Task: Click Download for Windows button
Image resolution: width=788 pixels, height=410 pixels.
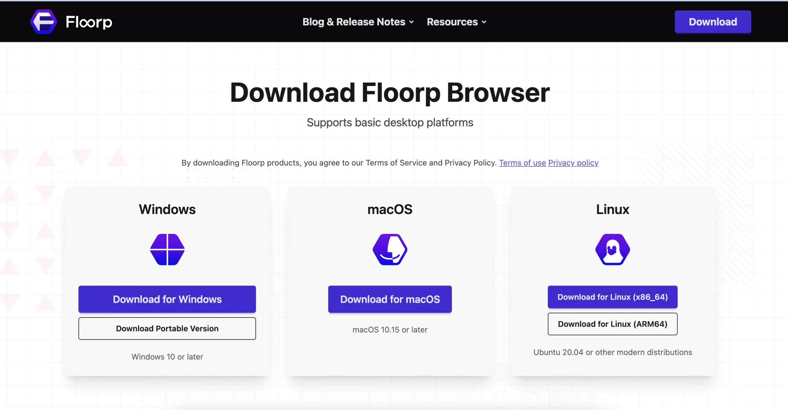Action: pyautogui.click(x=167, y=299)
